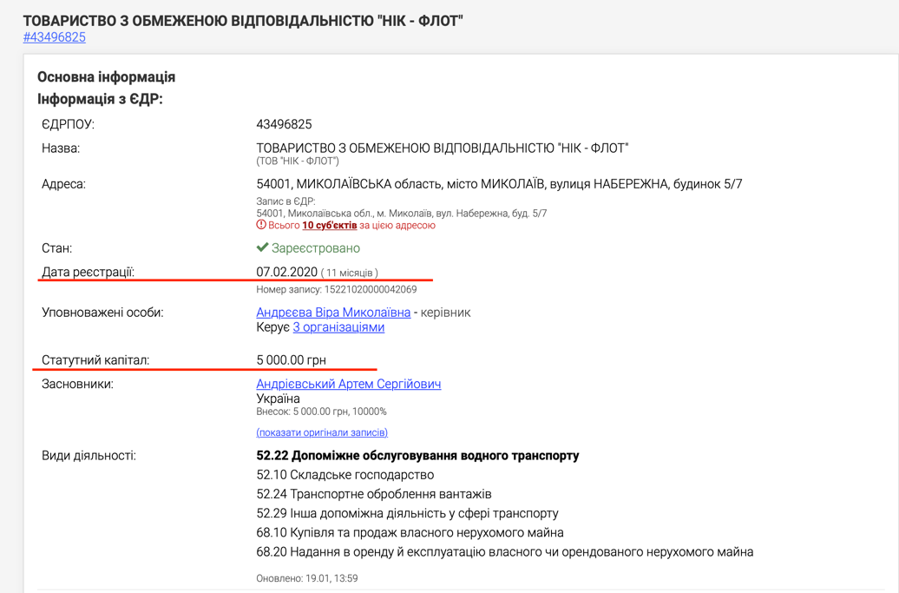The width and height of the screenshot is (899, 593).
Task: Click activity 68.10 Купівля та продаж нерухомого майна
Action: click(410, 532)
